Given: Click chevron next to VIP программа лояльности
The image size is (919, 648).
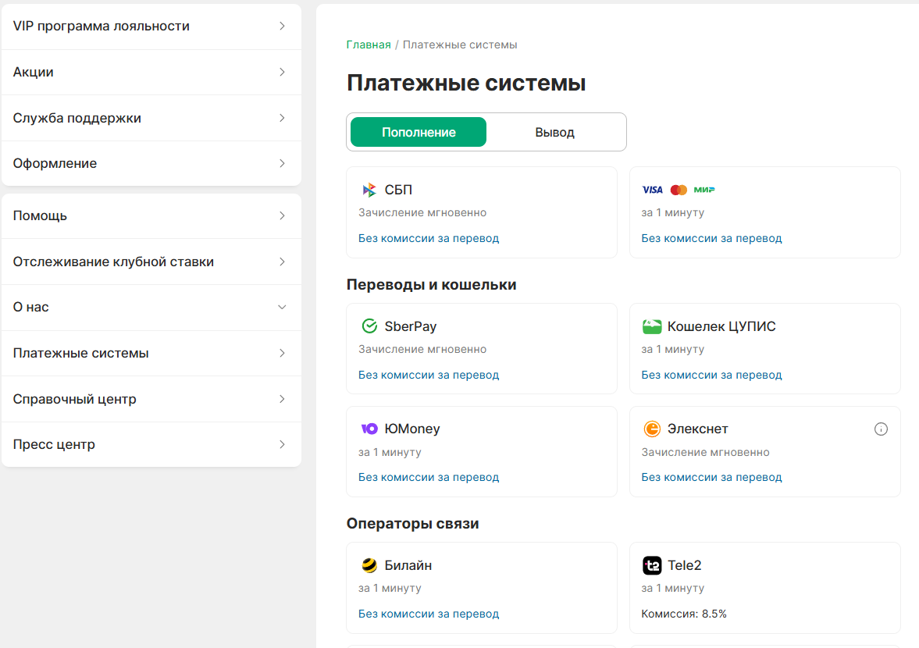Looking at the screenshot, I should coord(282,27).
